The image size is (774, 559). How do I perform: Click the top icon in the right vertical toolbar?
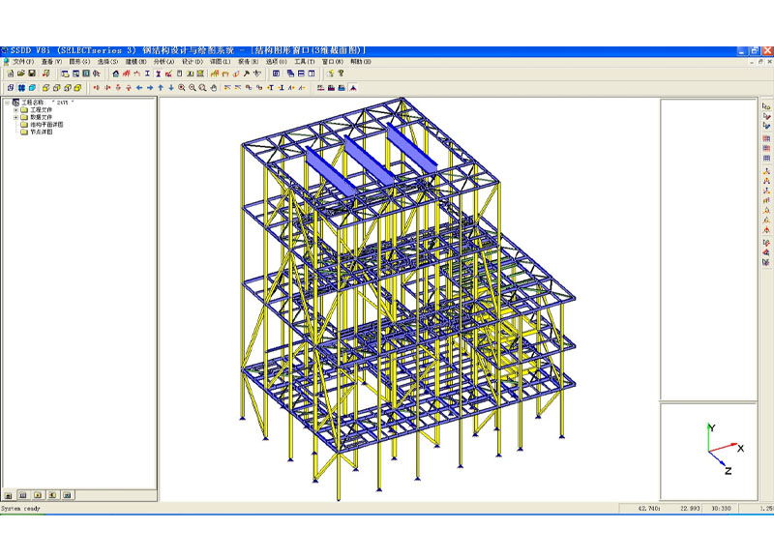click(766, 106)
